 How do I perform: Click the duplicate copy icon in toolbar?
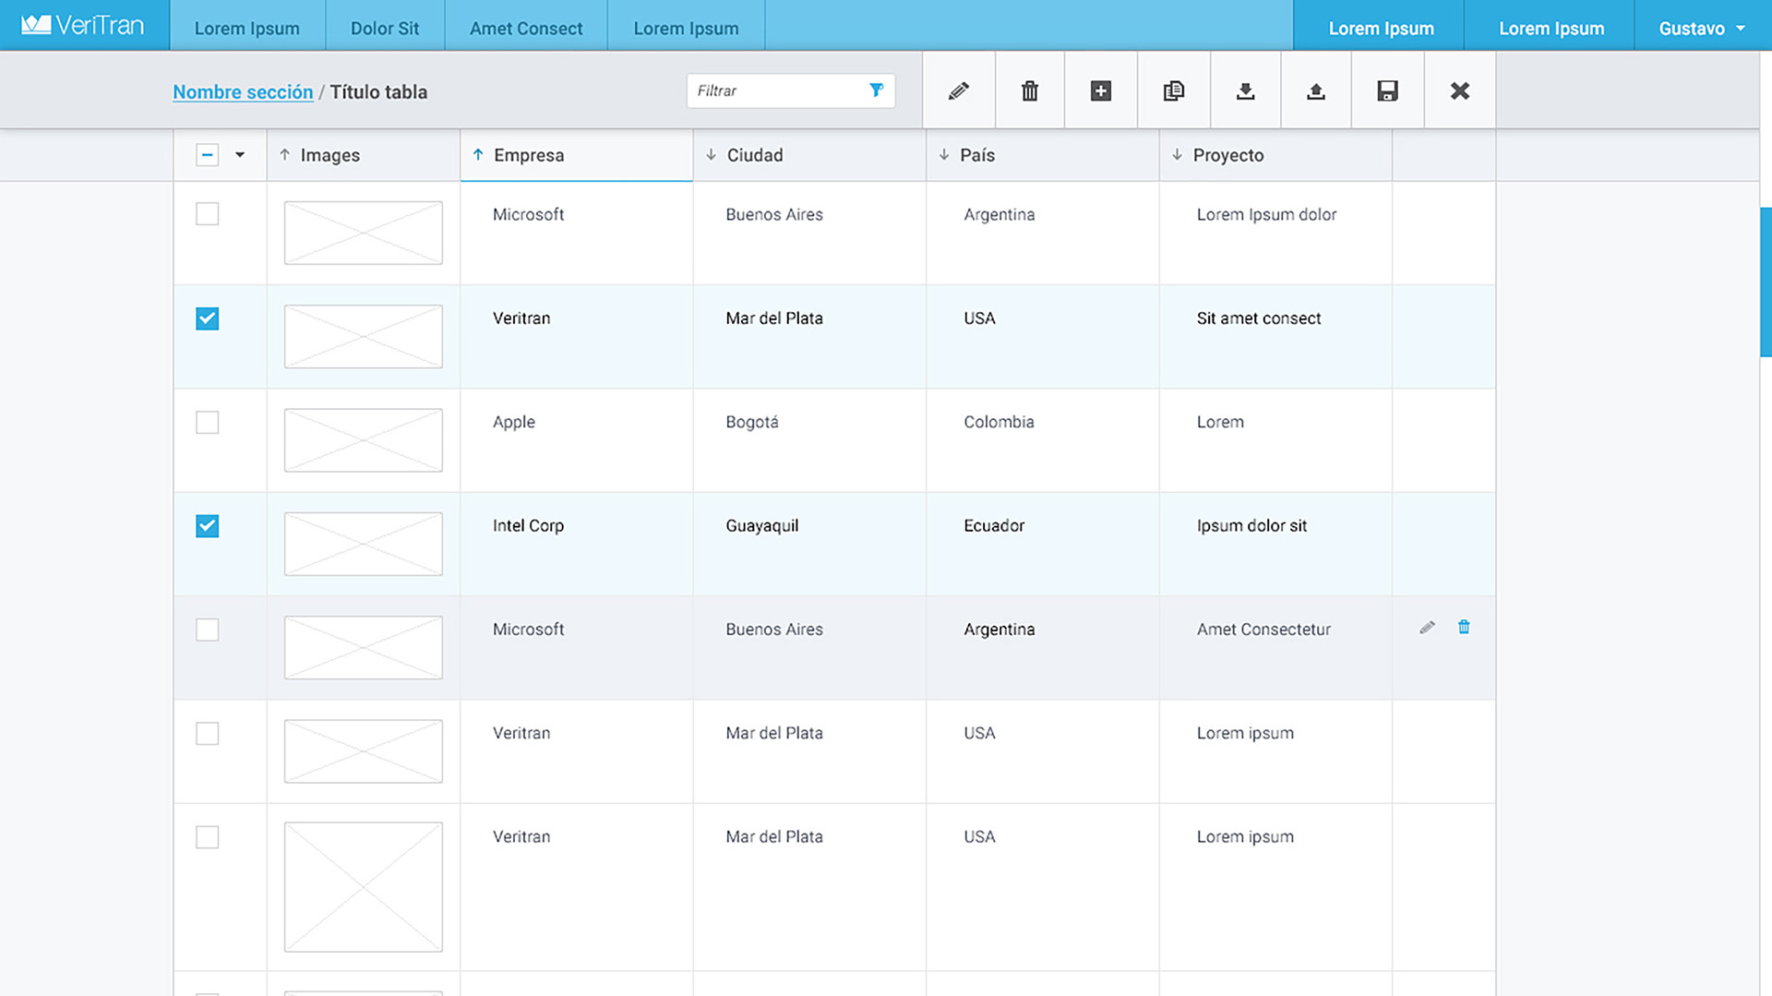coord(1174,90)
